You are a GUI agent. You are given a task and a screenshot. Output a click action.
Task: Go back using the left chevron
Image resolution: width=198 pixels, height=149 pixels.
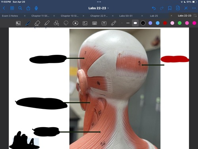pyautogui.click(x=4, y=8)
